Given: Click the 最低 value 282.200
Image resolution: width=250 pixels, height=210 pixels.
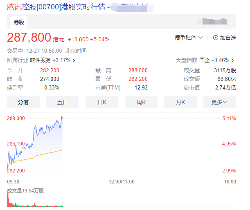Looking at the screenshot, I should 138,79.
